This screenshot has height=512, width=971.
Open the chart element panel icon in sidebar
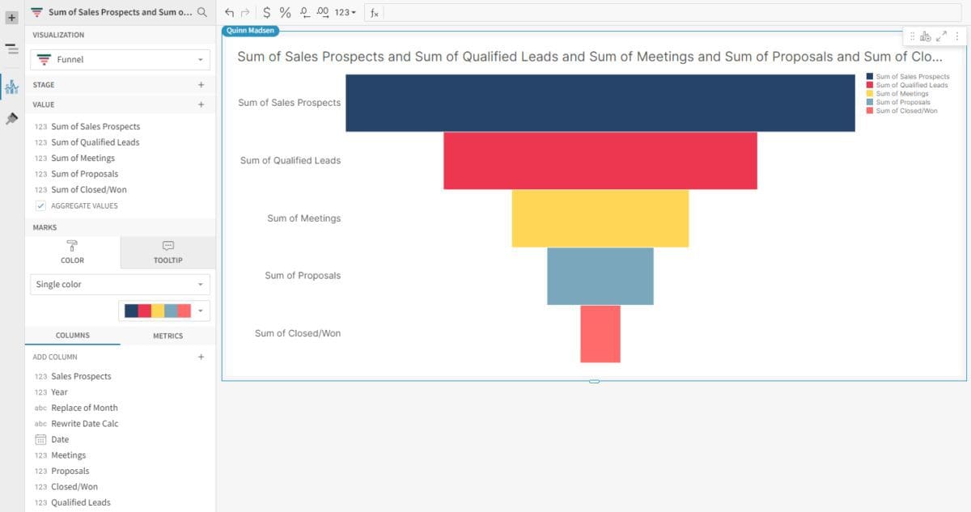[x=11, y=87]
